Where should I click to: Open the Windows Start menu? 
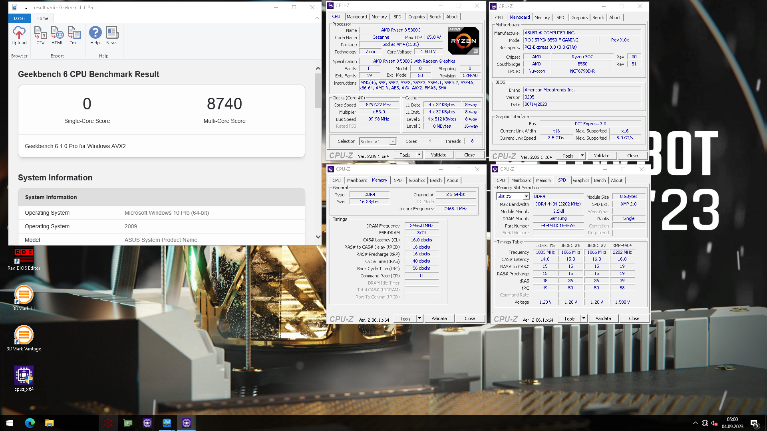(10, 423)
